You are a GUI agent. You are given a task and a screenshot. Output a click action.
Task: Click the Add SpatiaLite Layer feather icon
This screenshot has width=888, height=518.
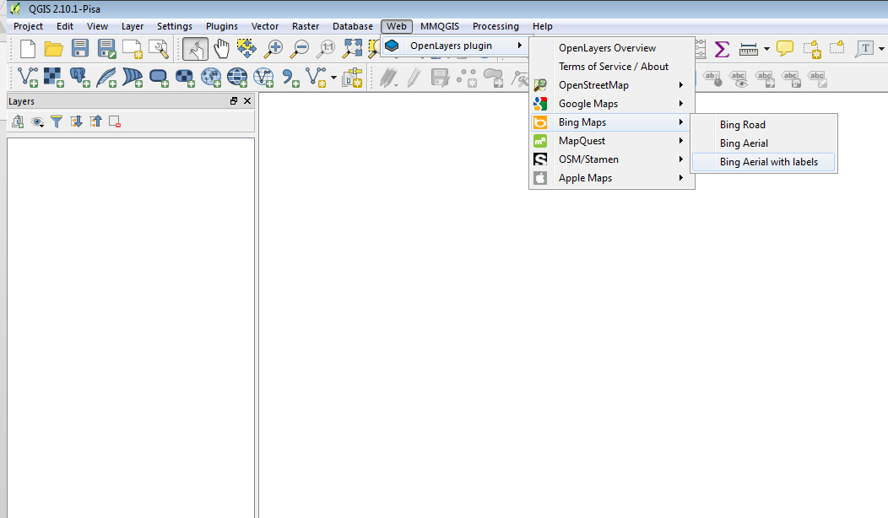click(x=106, y=77)
